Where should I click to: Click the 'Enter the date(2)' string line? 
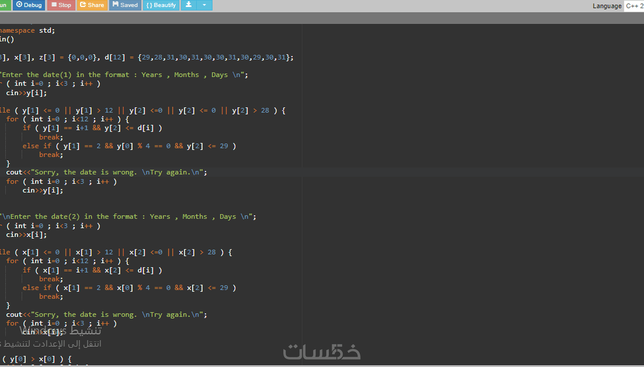128,217
